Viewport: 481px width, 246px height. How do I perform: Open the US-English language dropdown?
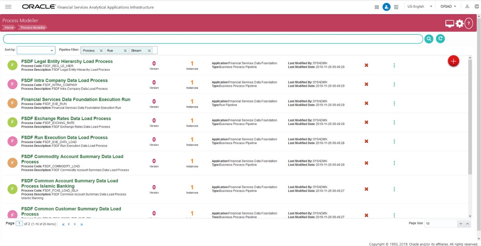[420, 6]
